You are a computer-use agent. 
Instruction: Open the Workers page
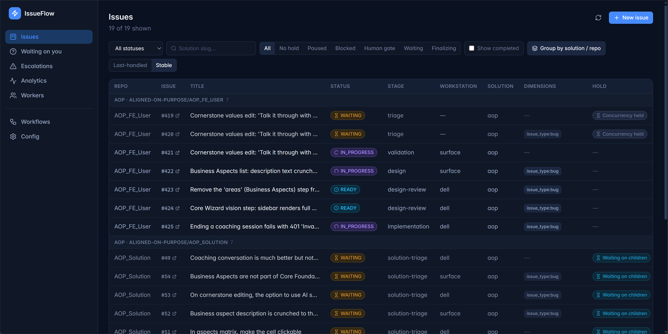click(49, 95)
